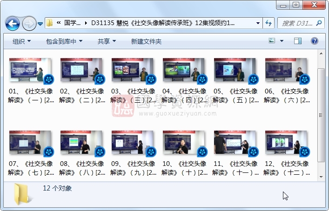329x211 pixels.
Task: Close the Explorer window
Action: [x=314, y=5]
